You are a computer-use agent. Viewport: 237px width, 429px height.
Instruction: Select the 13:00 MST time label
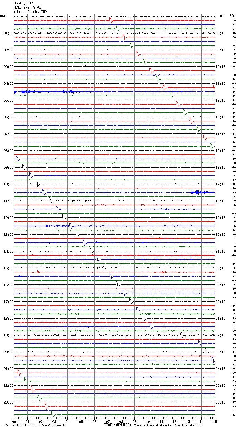[9, 235]
